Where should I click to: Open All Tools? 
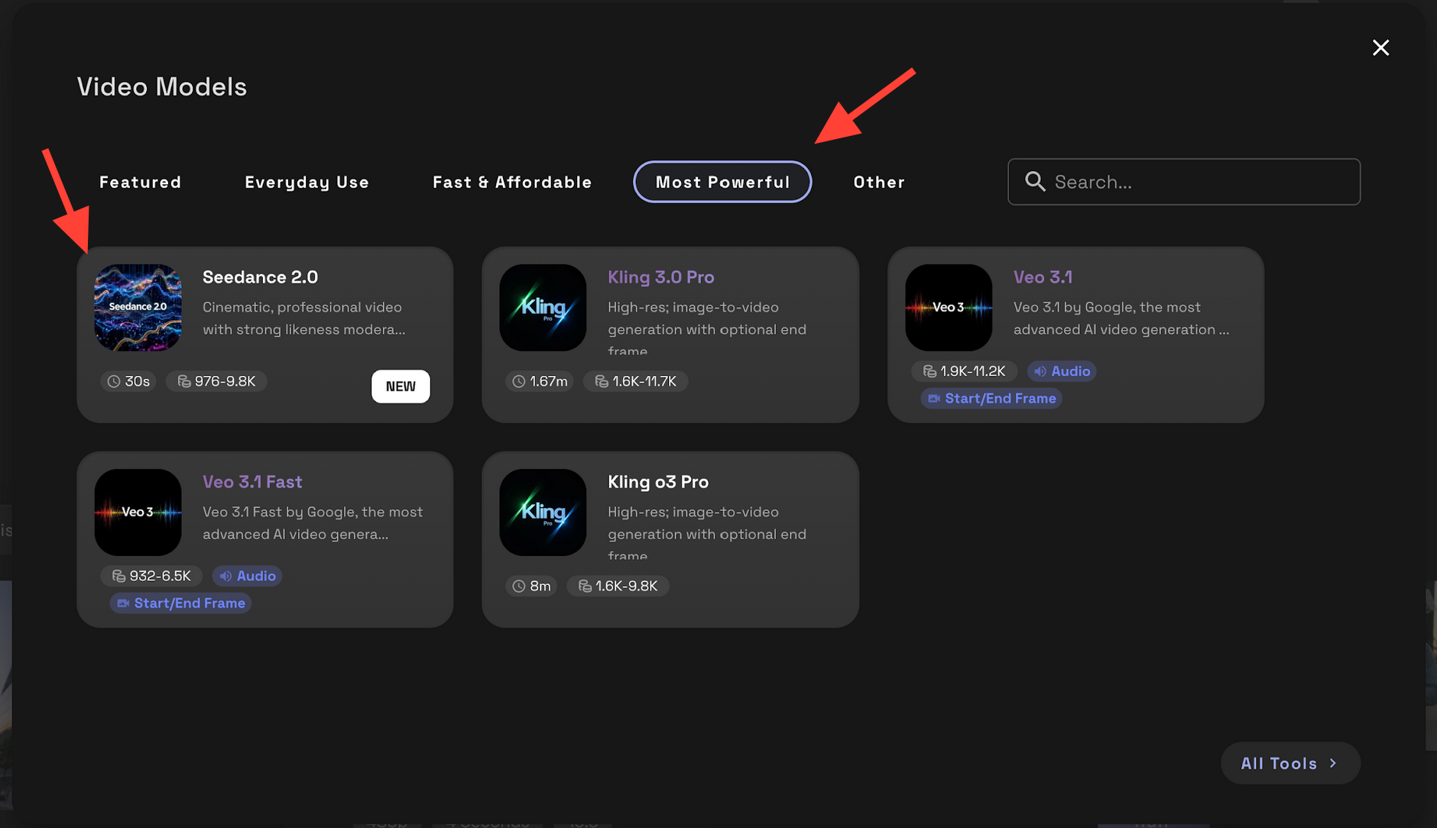(x=1290, y=763)
